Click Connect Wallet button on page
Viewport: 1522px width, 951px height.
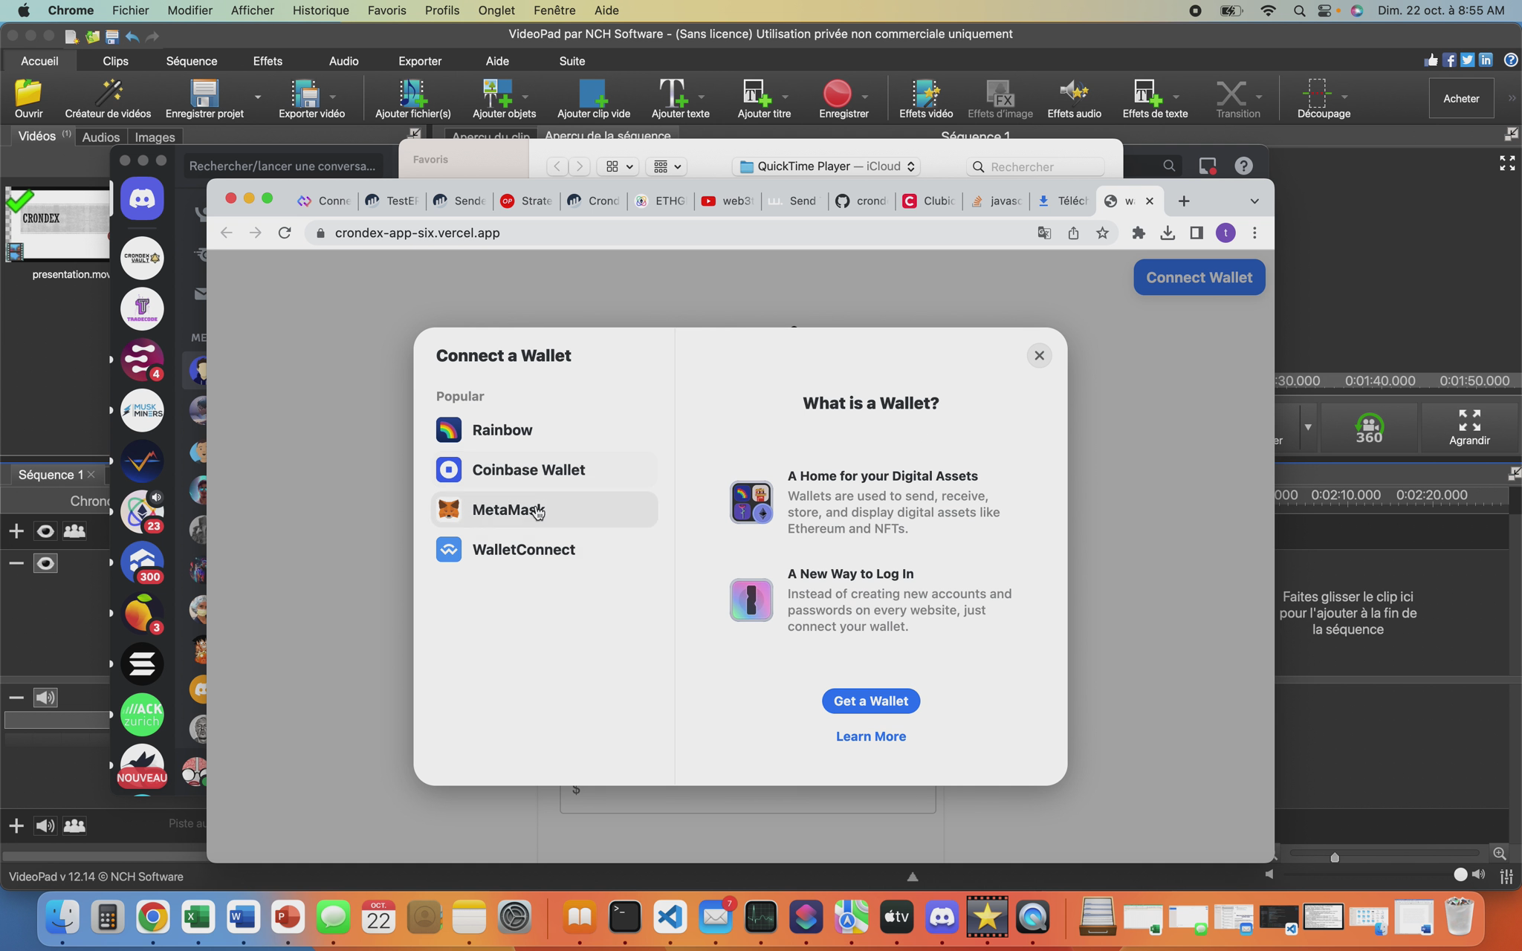pyautogui.click(x=1199, y=277)
